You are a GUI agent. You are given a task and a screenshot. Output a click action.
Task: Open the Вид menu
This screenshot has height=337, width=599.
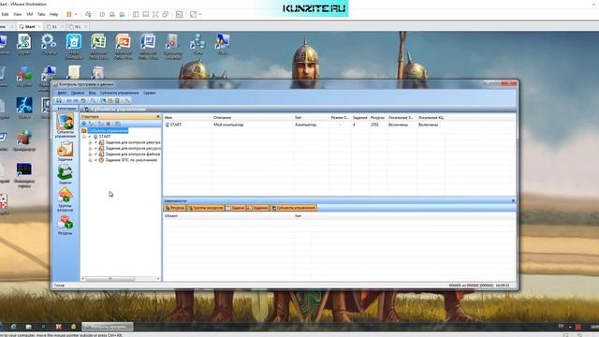(92, 93)
